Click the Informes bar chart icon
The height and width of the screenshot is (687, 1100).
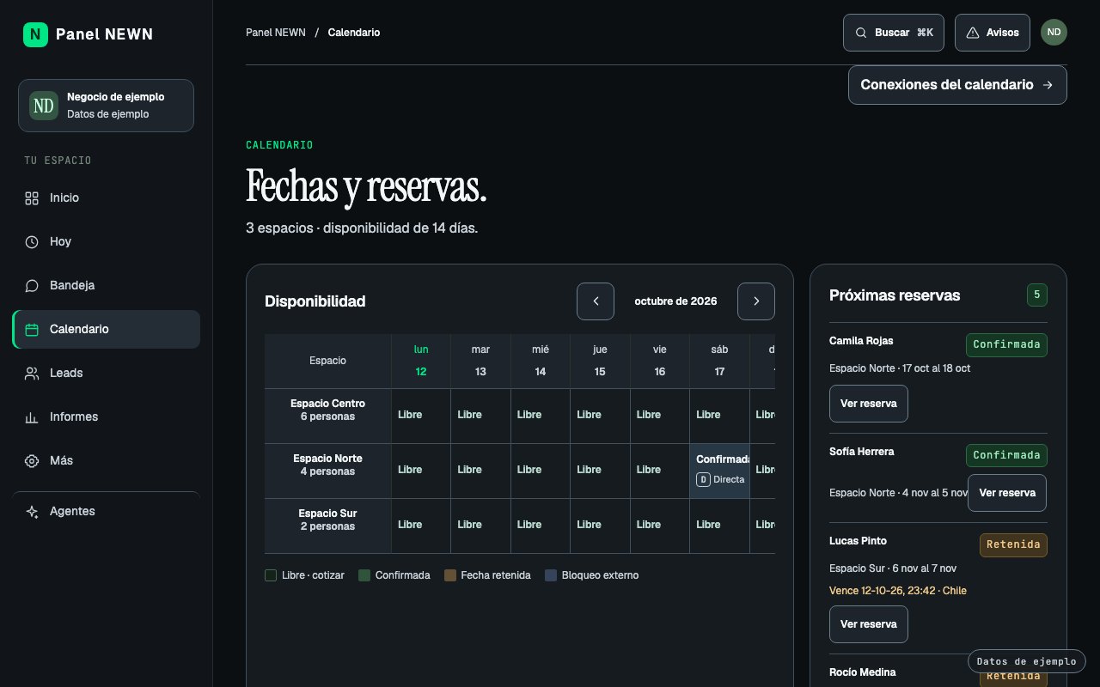[x=32, y=416]
